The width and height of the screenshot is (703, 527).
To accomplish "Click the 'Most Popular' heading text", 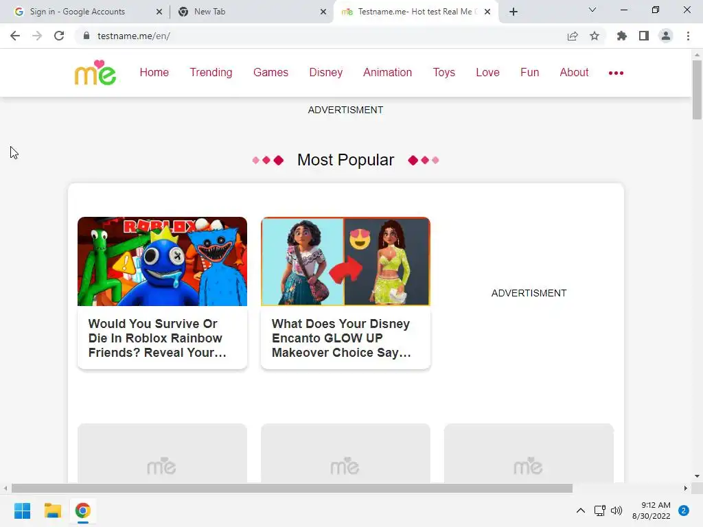I will pos(346,160).
